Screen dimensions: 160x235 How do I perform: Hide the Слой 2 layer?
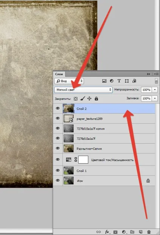(58, 108)
